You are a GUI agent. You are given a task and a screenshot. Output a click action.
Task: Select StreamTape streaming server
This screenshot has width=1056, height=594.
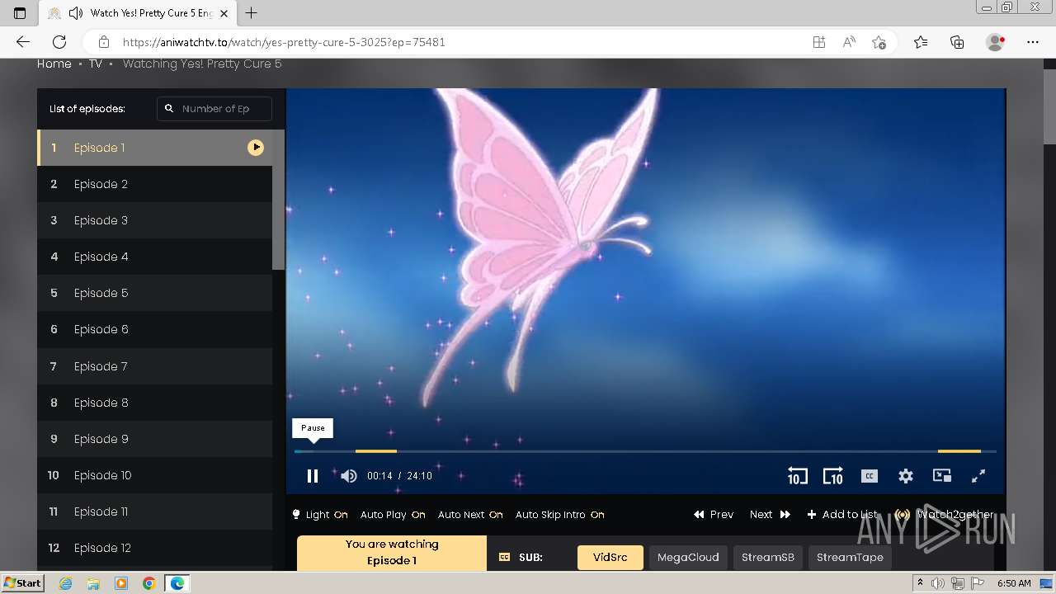point(850,558)
